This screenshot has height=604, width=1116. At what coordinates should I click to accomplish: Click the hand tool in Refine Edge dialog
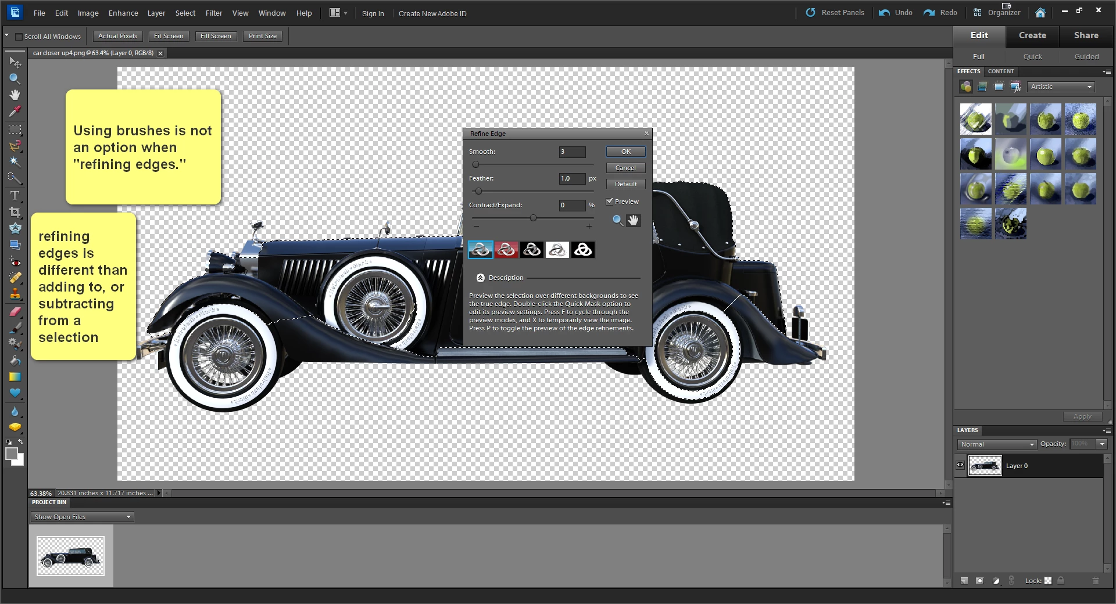[633, 220]
